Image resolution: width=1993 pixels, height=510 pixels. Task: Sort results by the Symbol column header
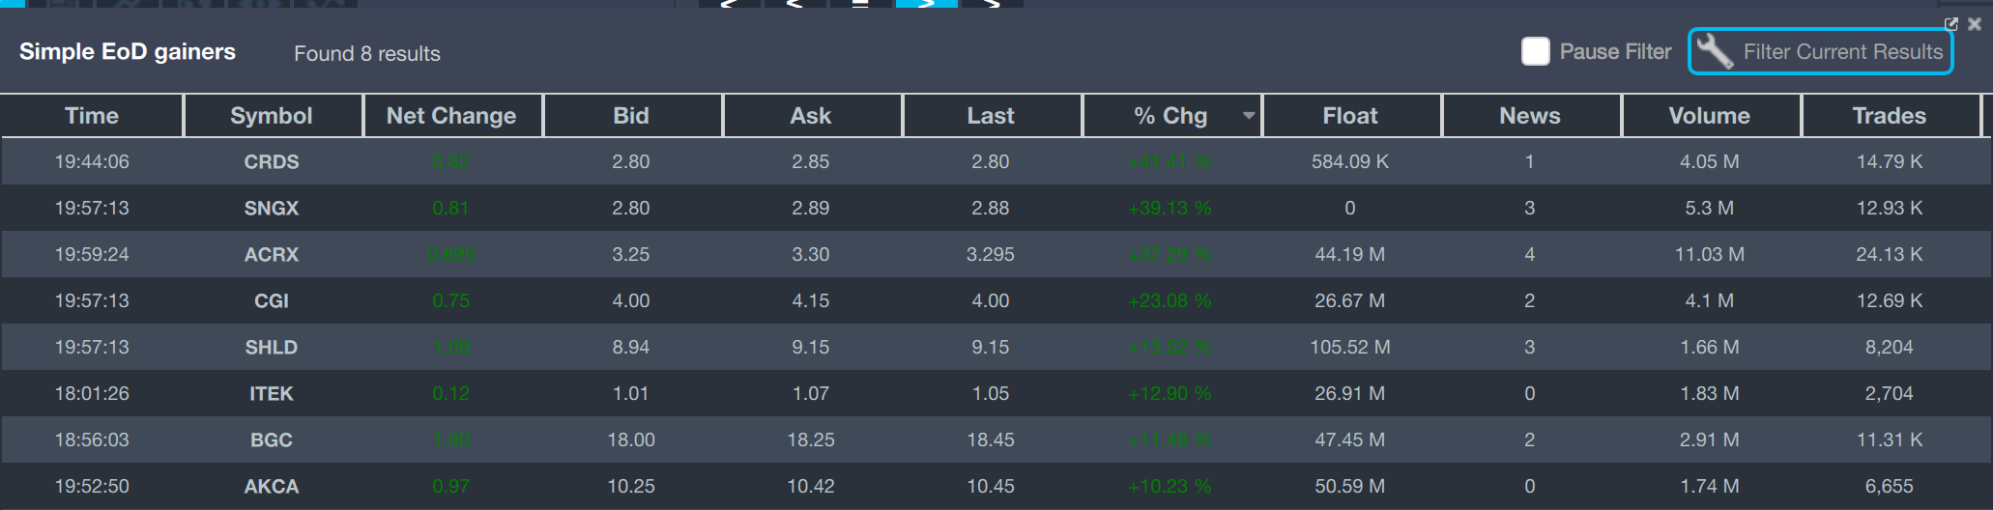coord(272,116)
